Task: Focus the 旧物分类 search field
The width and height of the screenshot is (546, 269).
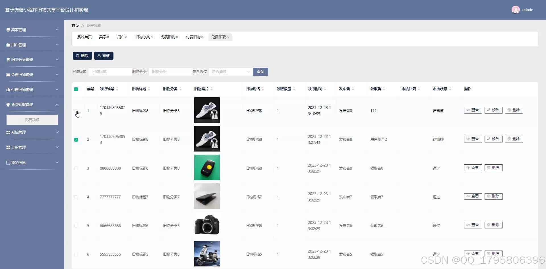Action: click(171, 72)
